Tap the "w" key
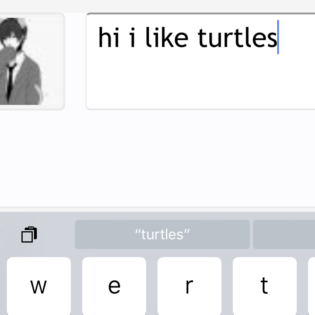The image size is (315, 315). tap(39, 286)
